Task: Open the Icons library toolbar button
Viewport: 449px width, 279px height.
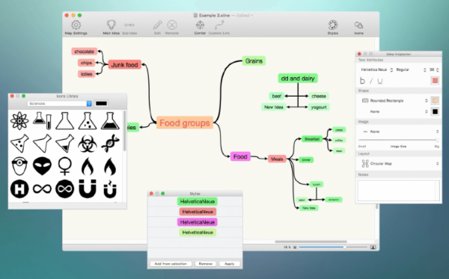Action: click(x=358, y=28)
